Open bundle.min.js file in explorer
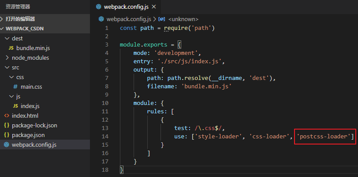 33,48
